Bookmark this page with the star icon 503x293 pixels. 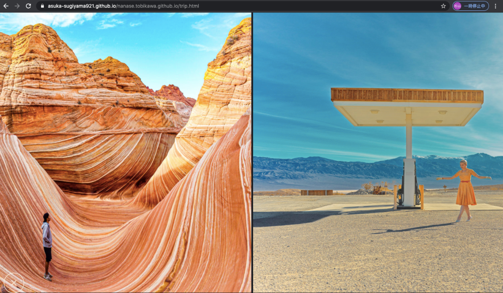click(x=443, y=6)
